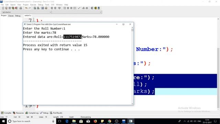Open Firefox from taskbar

tap(95, 121)
